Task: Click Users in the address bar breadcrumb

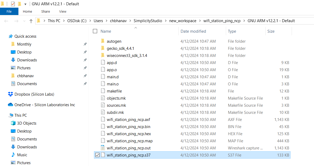Action: [98, 21]
